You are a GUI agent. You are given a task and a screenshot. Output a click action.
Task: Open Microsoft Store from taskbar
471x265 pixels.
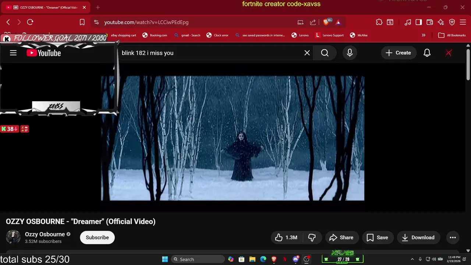[241, 259]
